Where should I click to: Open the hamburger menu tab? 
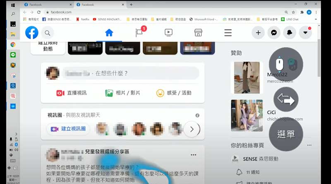(228, 33)
